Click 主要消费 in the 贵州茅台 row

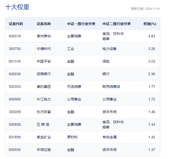[74, 36]
